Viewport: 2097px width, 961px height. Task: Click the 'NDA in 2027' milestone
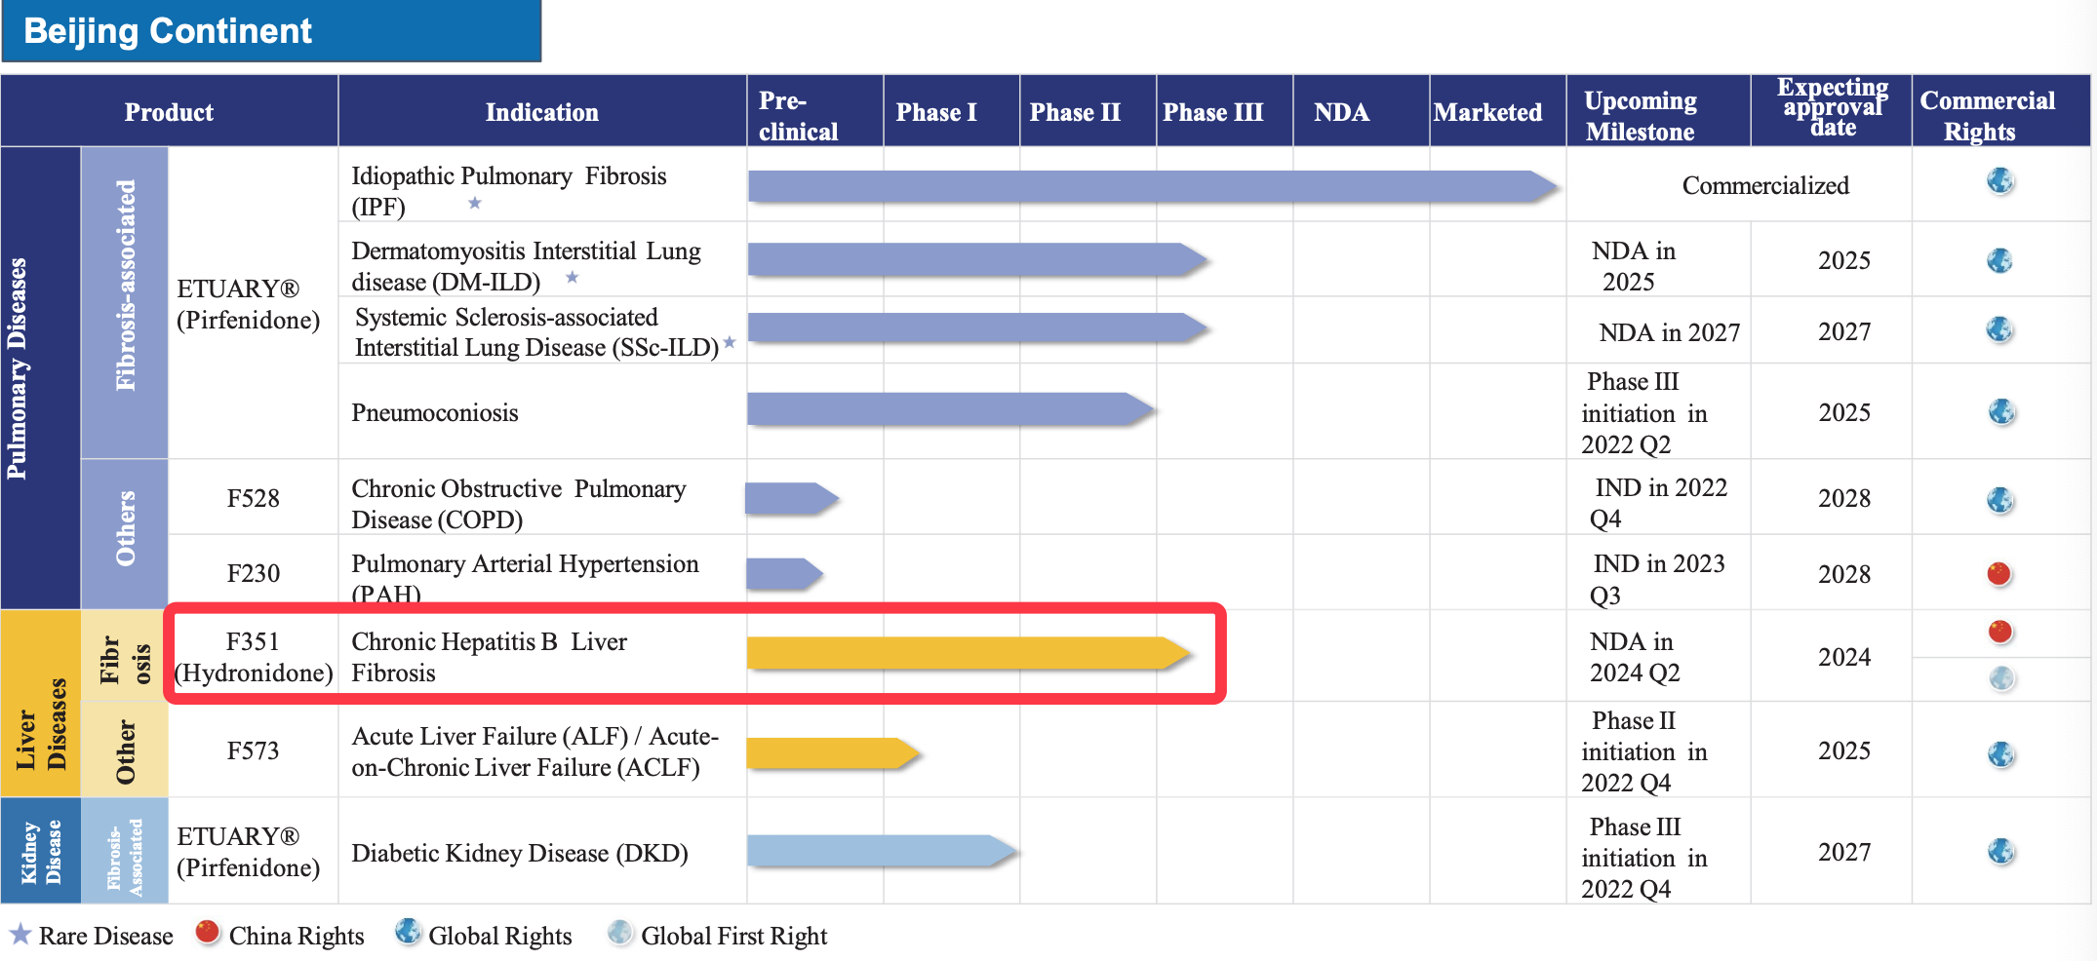tap(1670, 332)
